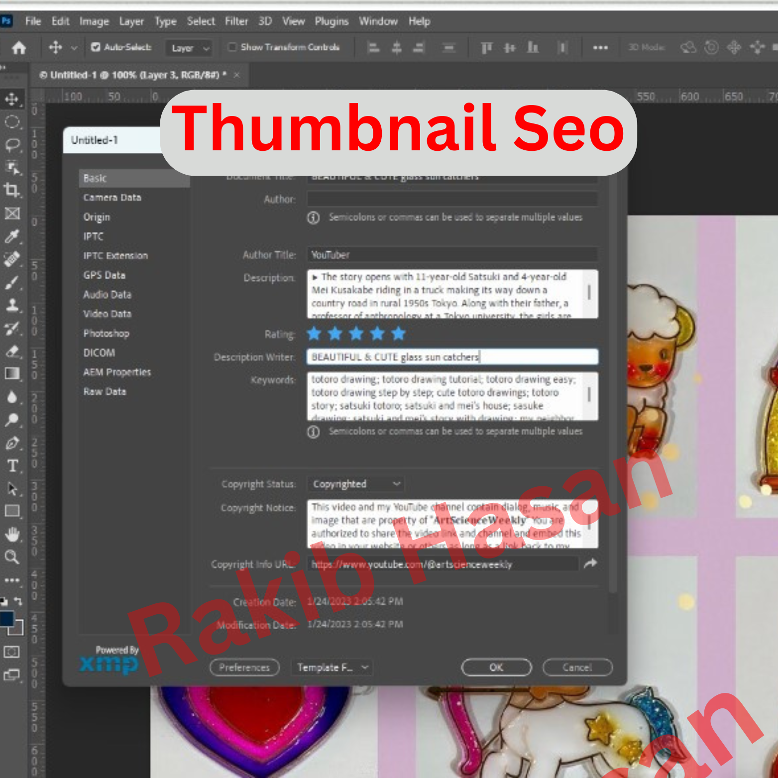The width and height of the screenshot is (778, 778).
Task: Select the Clone Stamp tool
Action: [12, 305]
